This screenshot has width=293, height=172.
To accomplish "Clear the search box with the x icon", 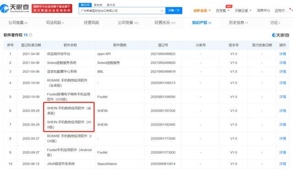I will click(162, 11).
